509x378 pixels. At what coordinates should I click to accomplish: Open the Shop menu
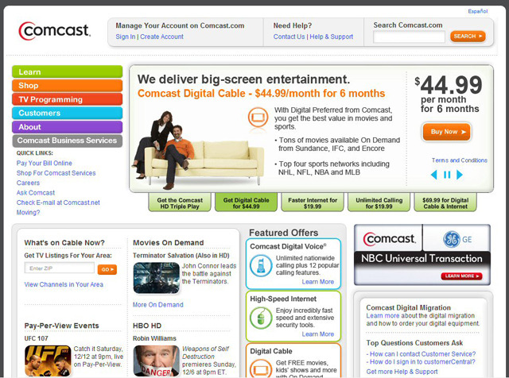(67, 85)
